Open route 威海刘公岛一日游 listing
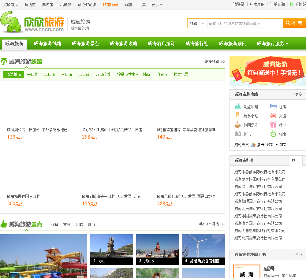The height and width of the screenshot is (278, 306). [37, 130]
